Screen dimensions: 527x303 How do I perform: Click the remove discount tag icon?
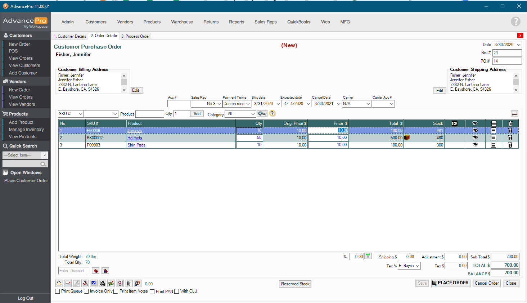[x=105, y=271]
